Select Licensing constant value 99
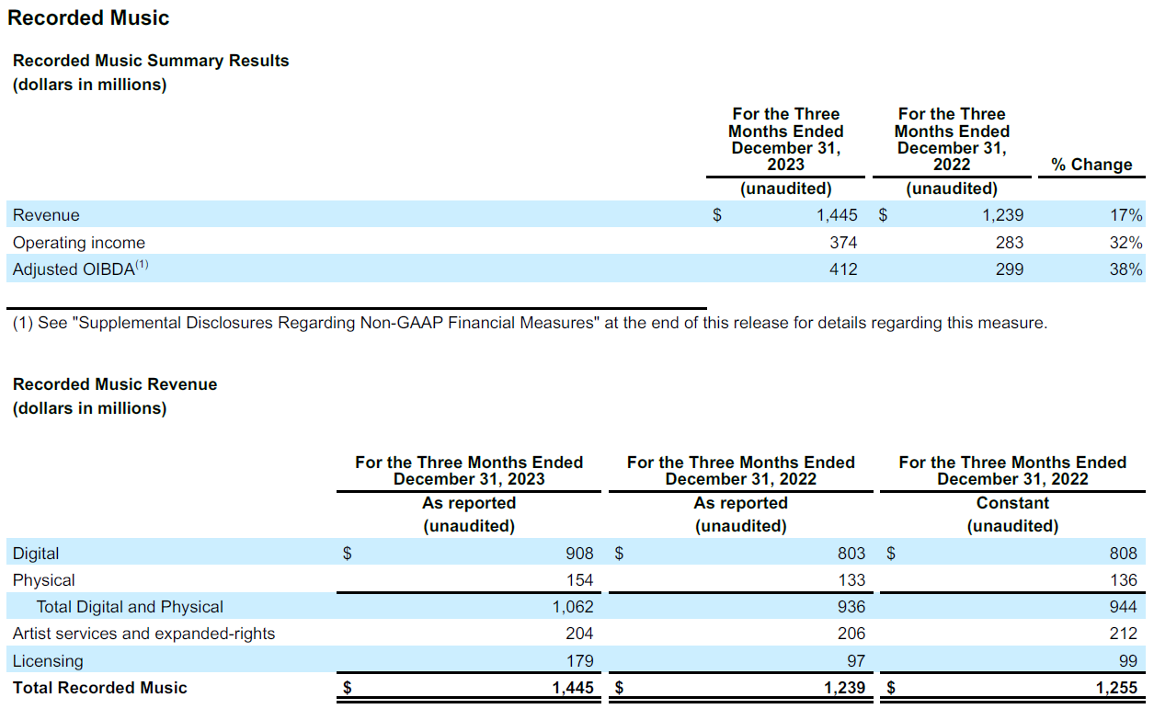The width and height of the screenshot is (1154, 709). (1127, 661)
